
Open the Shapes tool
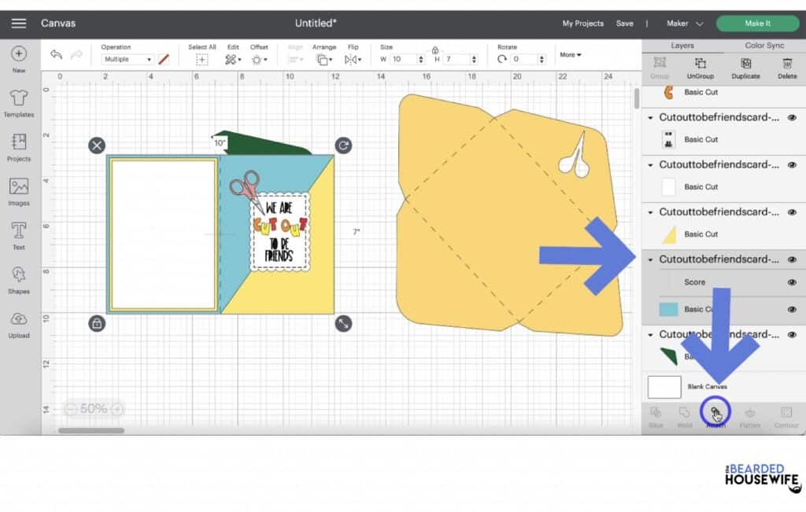click(19, 279)
